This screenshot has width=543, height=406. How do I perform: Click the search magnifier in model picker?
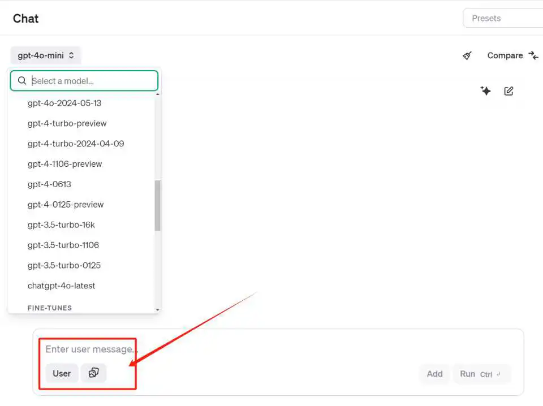pos(22,81)
